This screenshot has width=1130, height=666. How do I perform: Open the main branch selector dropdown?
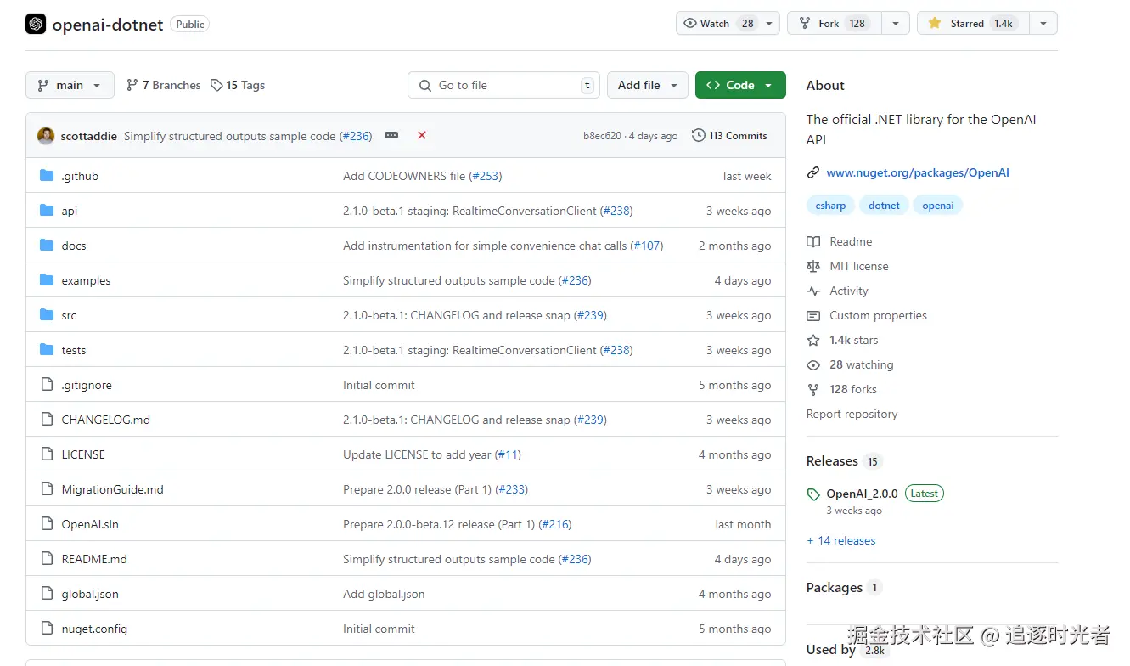click(70, 85)
